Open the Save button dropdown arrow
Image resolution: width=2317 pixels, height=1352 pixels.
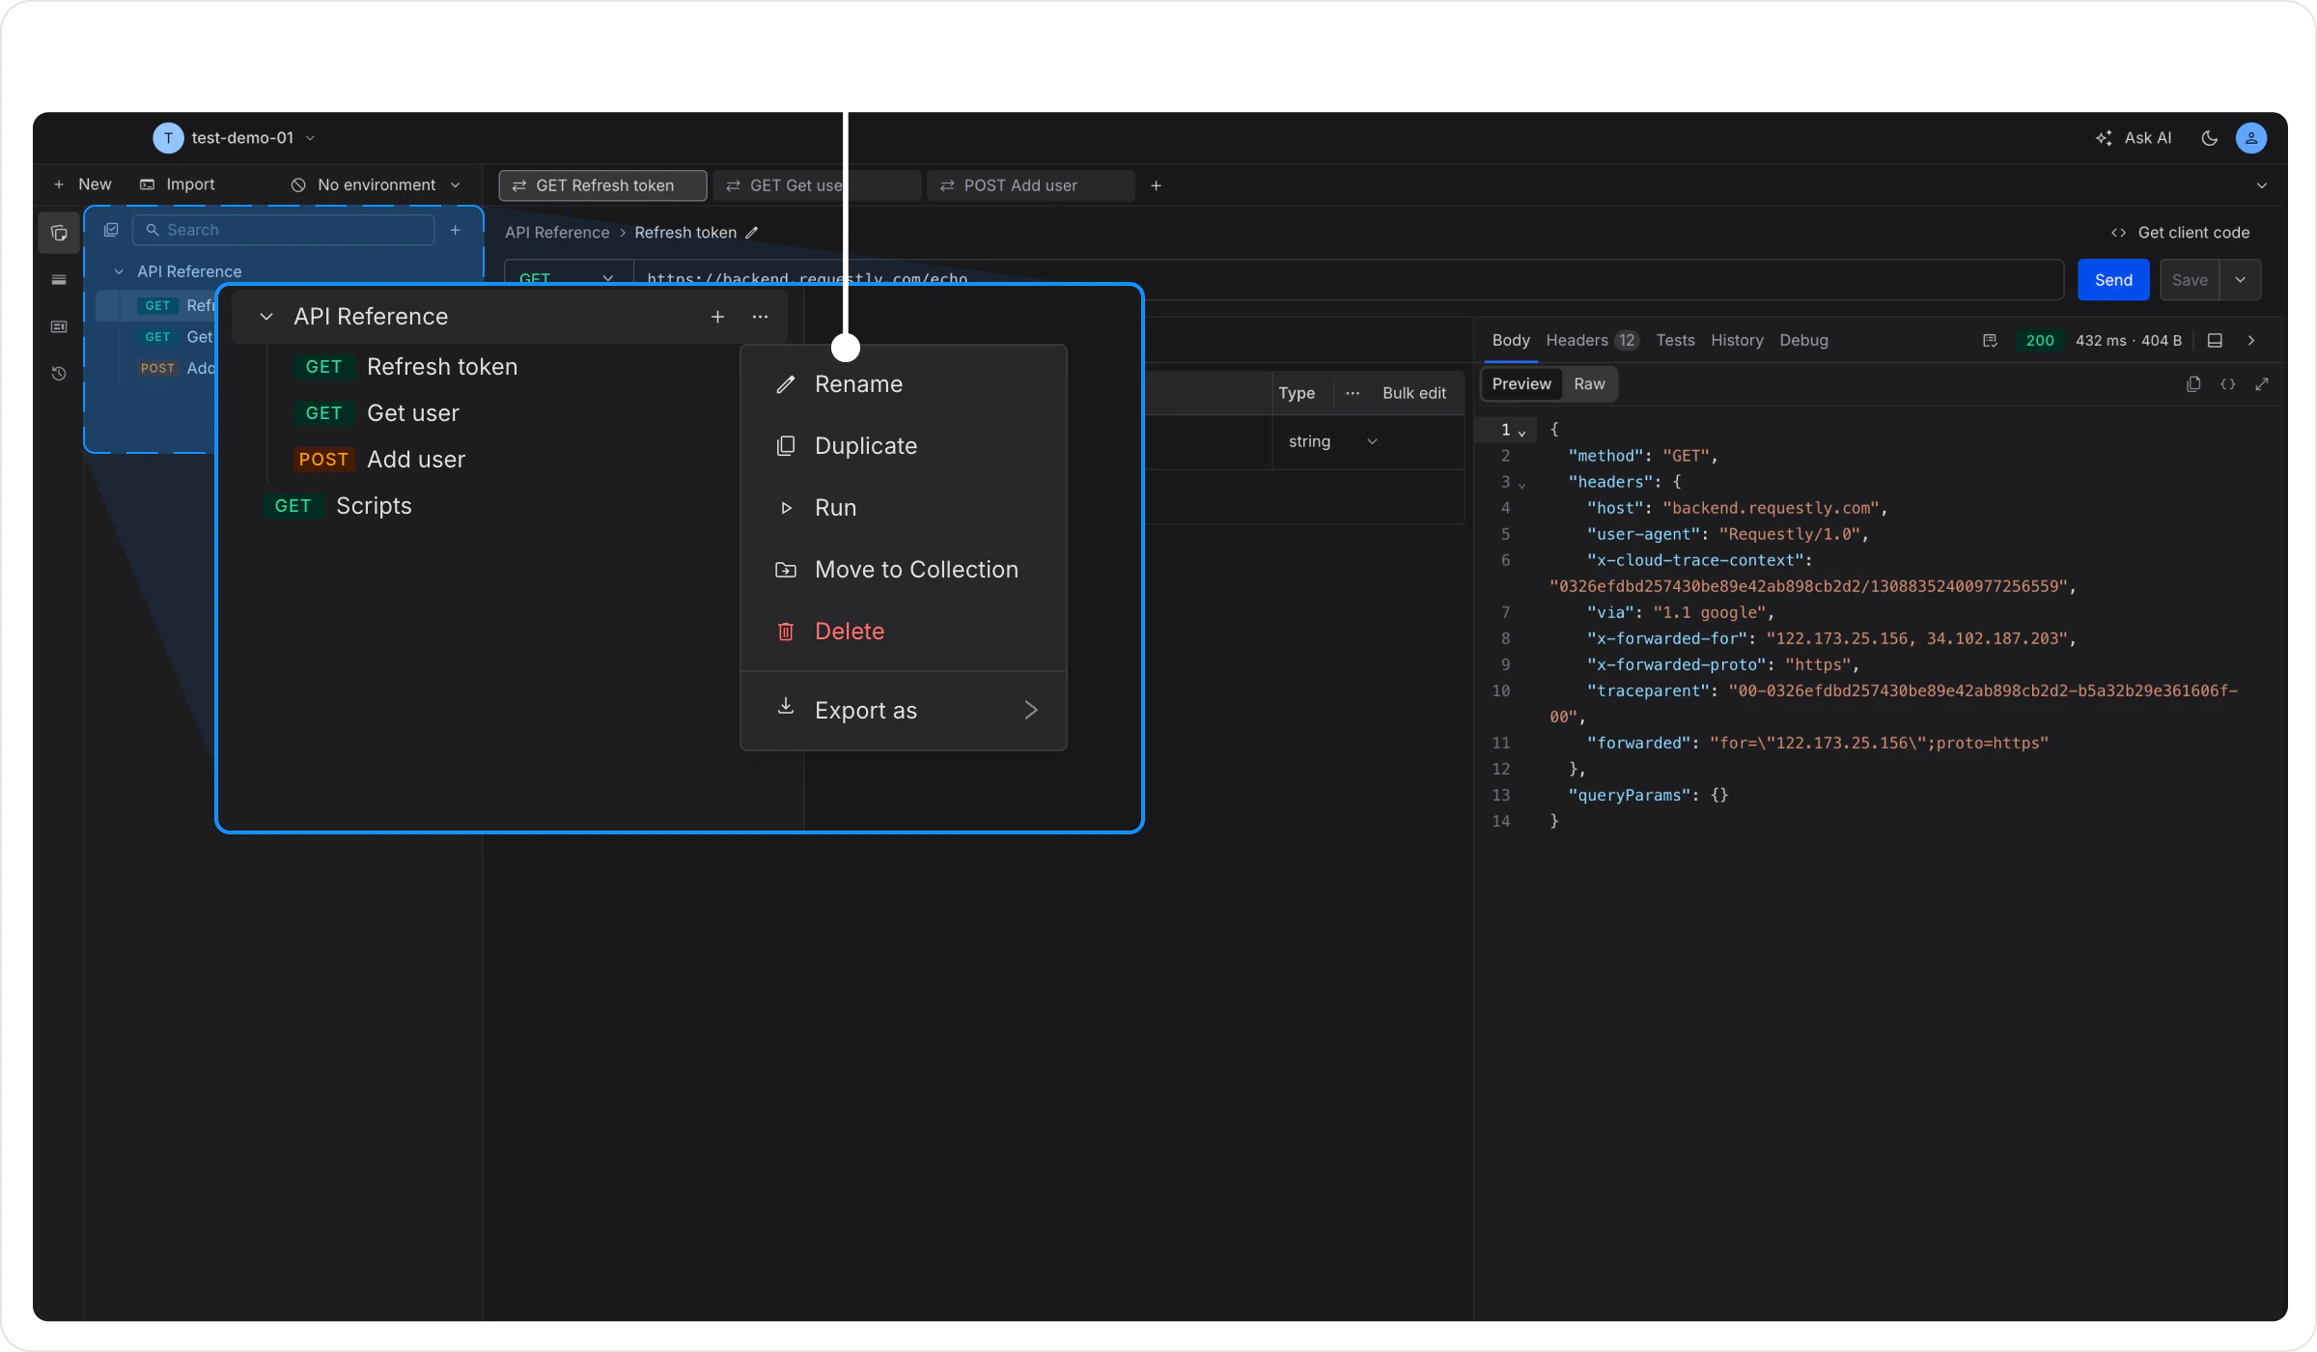(2241, 280)
